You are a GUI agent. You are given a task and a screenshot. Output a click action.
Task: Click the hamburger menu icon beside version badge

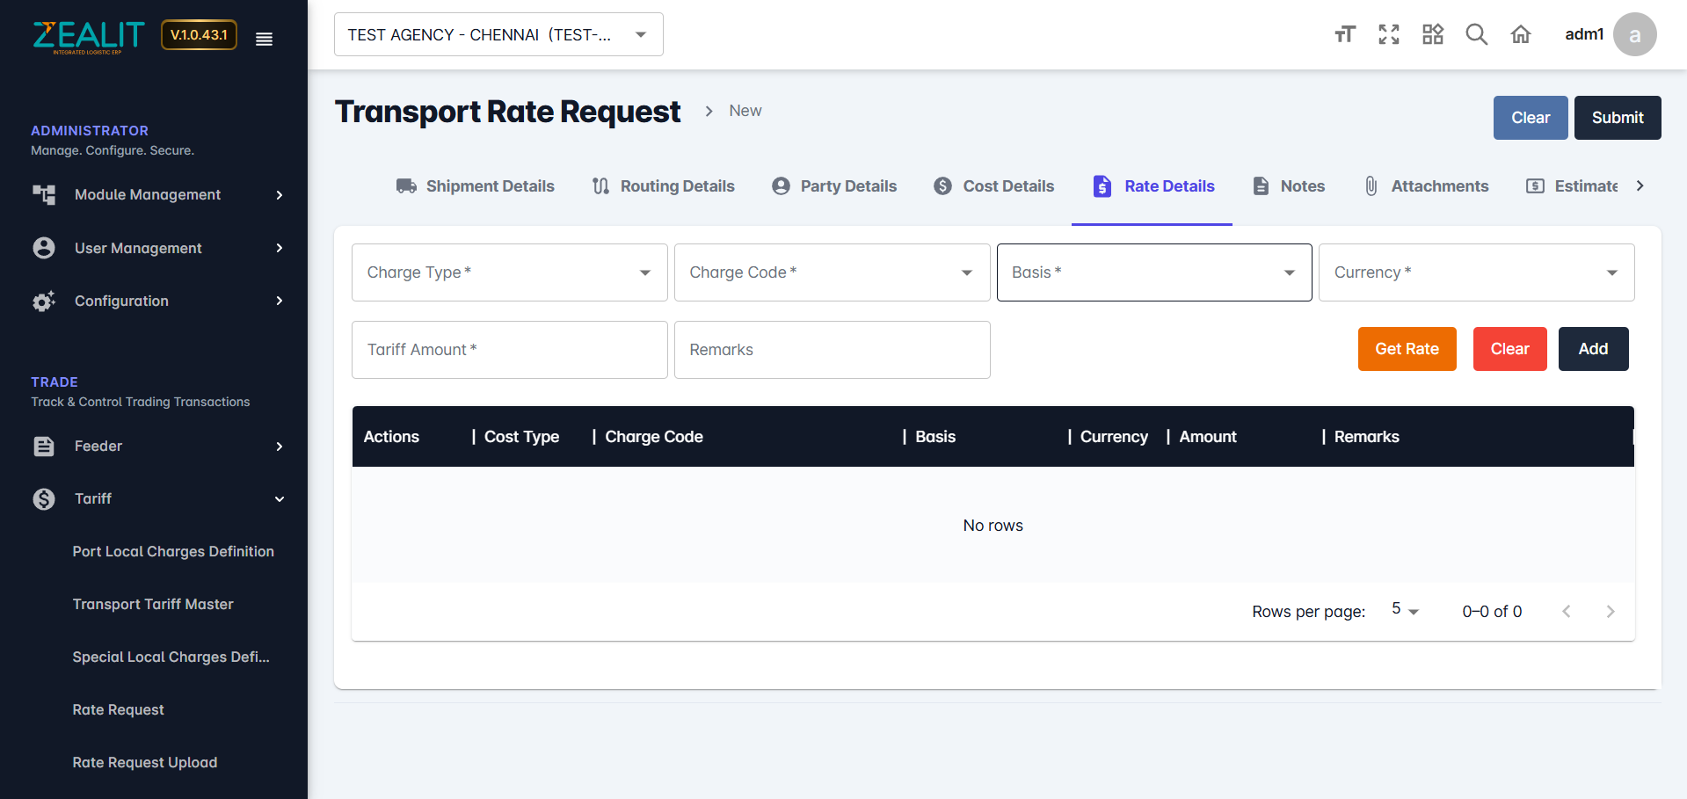pos(264,39)
